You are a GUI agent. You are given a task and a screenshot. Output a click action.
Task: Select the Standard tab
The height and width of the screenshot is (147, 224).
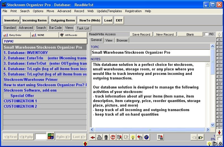pos(10,28)
